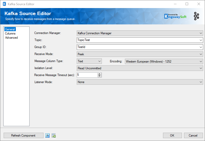Click the title bar K app icon
205x141 pixels.
4,4
